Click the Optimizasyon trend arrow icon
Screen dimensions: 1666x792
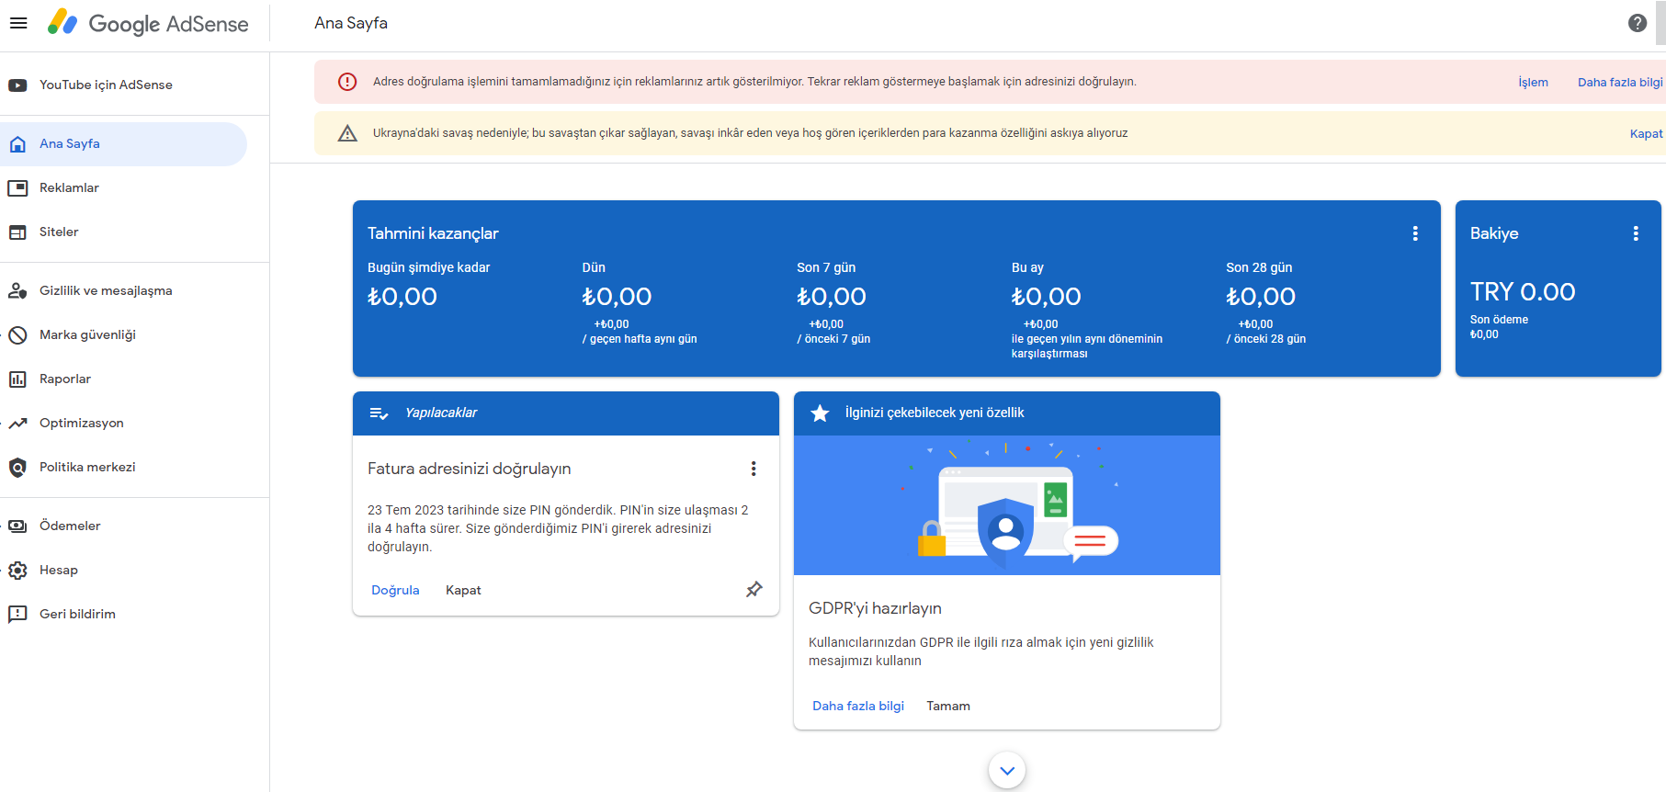[17, 424]
